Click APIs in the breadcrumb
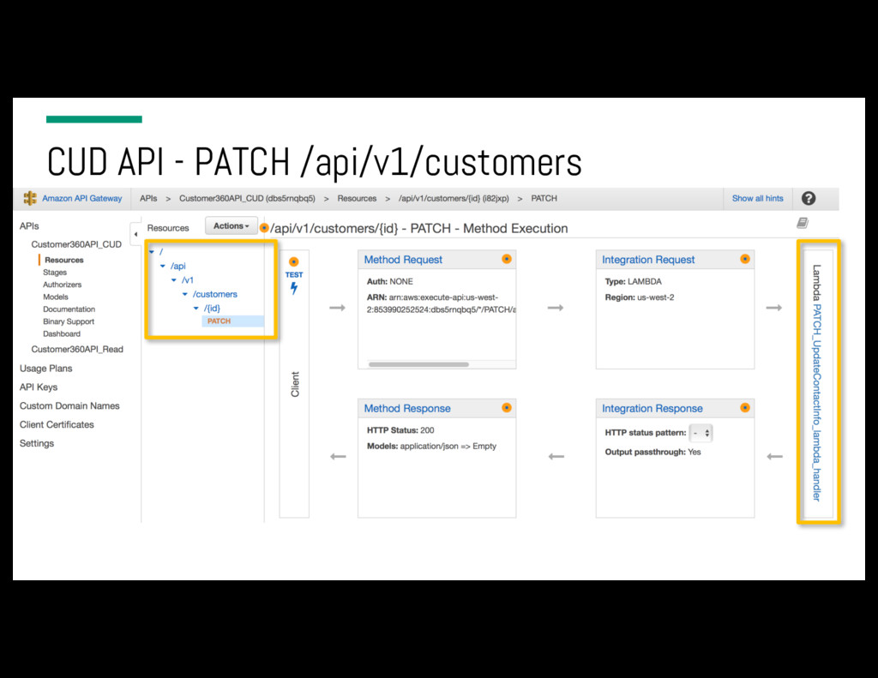 [x=148, y=198]
